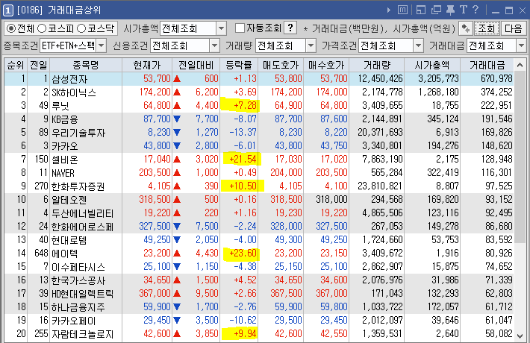Click the settings arrow icon beside 조회 button
The width and height of the screenshot is (530, 343).
click(x=466, y=28)
